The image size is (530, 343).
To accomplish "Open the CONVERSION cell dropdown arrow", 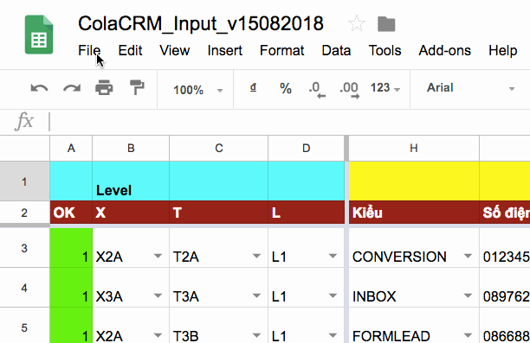I will tap(468, 256).
